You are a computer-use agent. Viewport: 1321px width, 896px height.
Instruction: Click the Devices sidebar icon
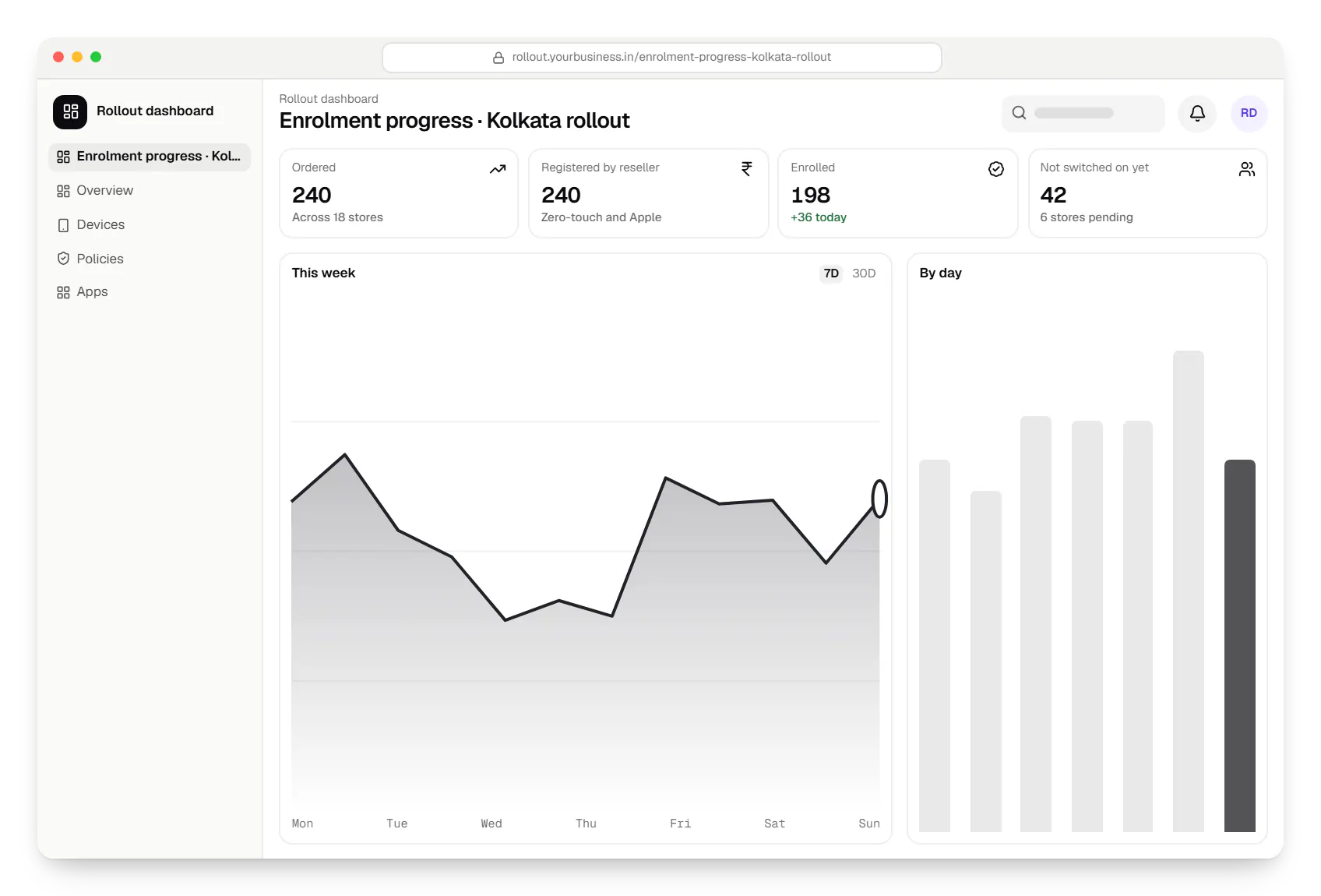pos(64,225)
